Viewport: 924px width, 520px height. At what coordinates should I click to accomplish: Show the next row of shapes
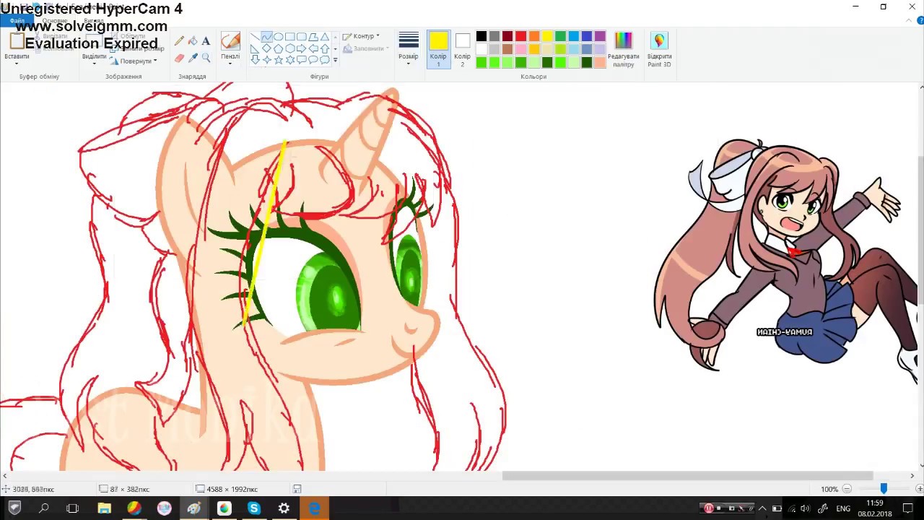click(335, 48)
